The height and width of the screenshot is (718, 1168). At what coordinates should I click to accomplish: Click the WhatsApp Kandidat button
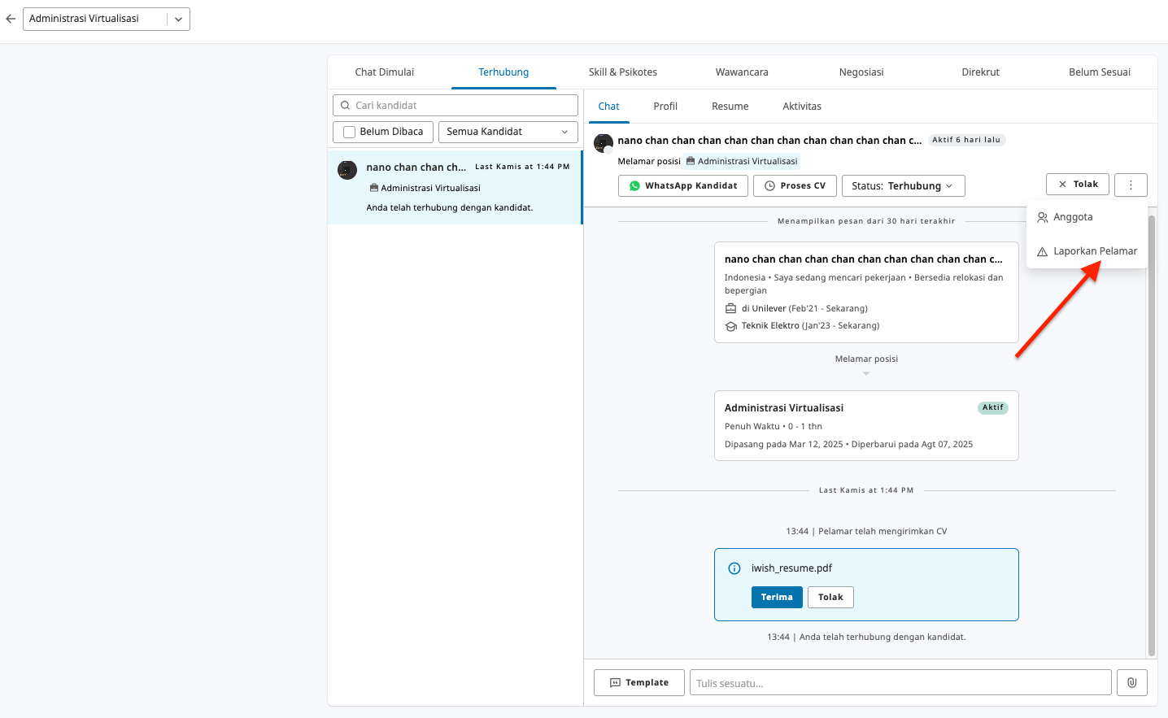tap(682, 186)
